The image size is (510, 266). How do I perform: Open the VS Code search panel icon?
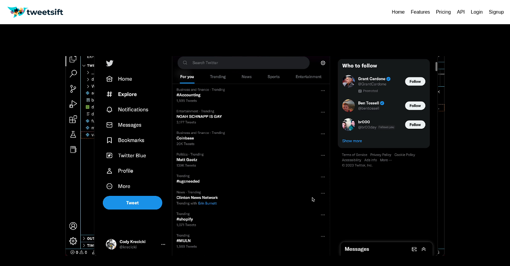tap(73, 74)
